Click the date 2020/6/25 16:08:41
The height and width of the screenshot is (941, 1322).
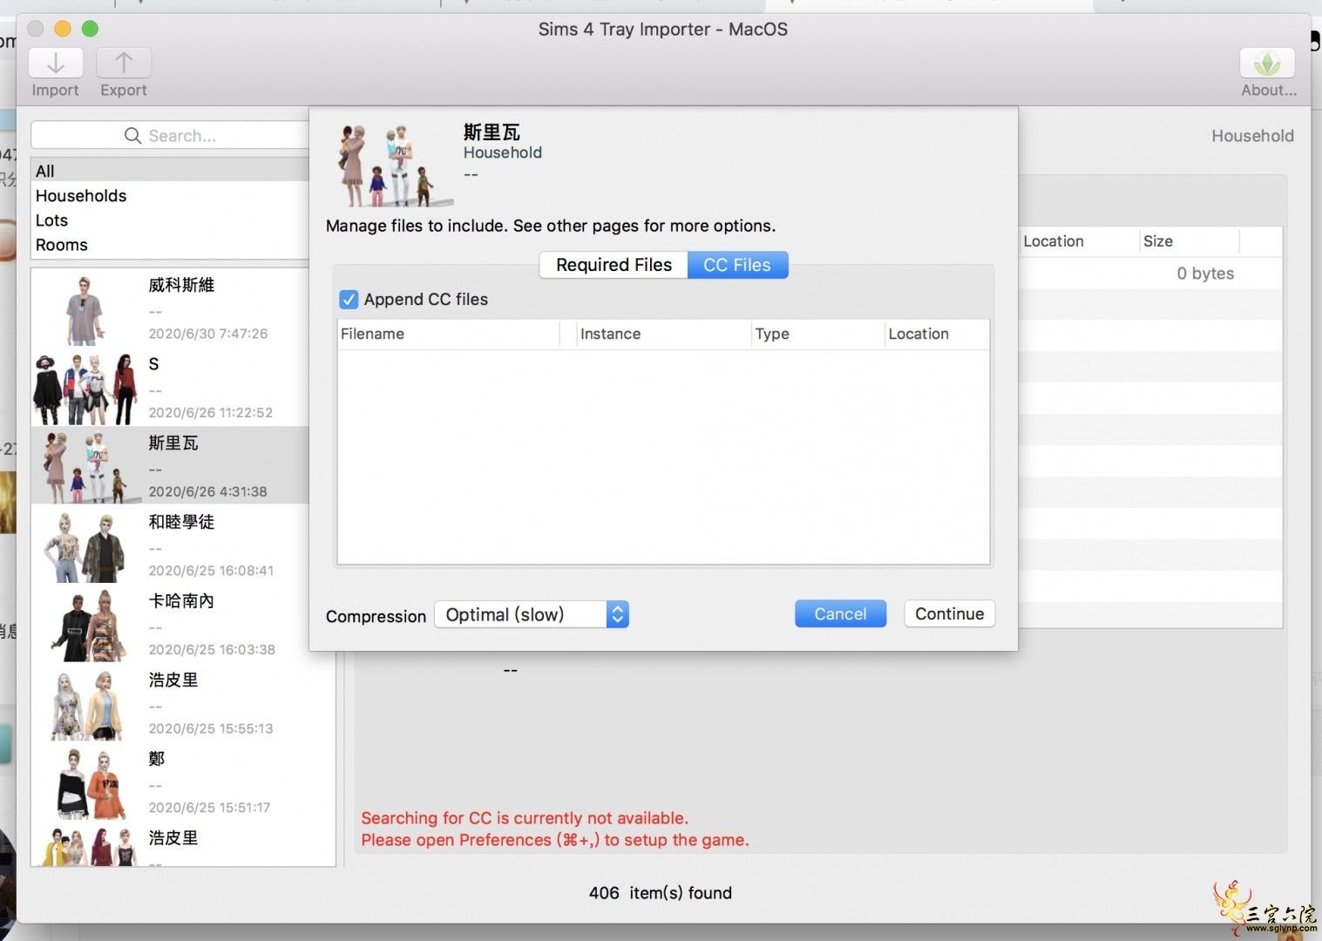click(211, 571)
